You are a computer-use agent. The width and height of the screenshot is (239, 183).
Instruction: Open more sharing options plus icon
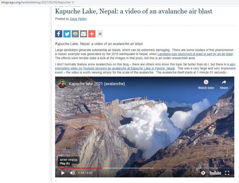[92, 34]
